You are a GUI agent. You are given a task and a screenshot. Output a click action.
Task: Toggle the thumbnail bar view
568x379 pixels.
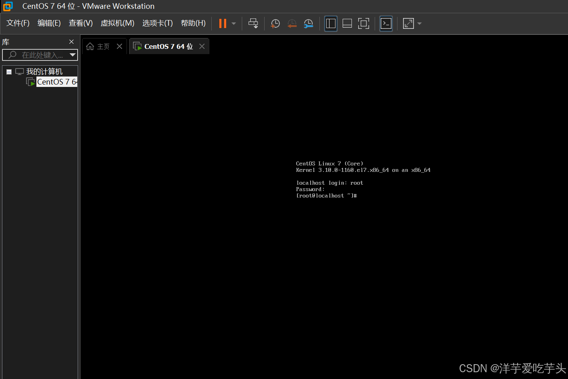click(x=347, y=24)
